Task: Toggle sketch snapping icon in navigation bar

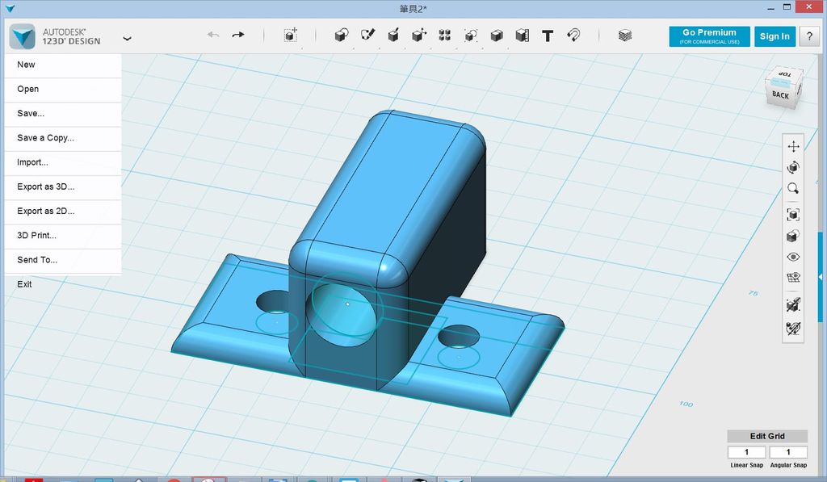Action: click(x=793, y=304)
